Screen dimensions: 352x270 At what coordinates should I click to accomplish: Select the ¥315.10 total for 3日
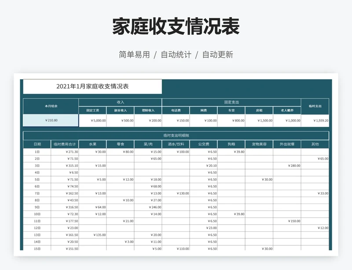click(65, 166)
